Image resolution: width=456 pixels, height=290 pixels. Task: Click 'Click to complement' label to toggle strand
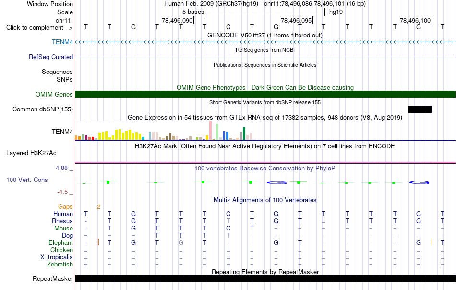tap(39, 28)
